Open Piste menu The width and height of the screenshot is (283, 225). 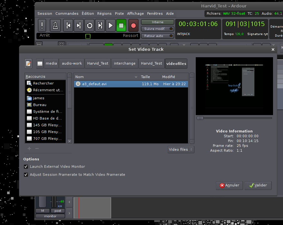pyautogui.click(x=119, y=14)
